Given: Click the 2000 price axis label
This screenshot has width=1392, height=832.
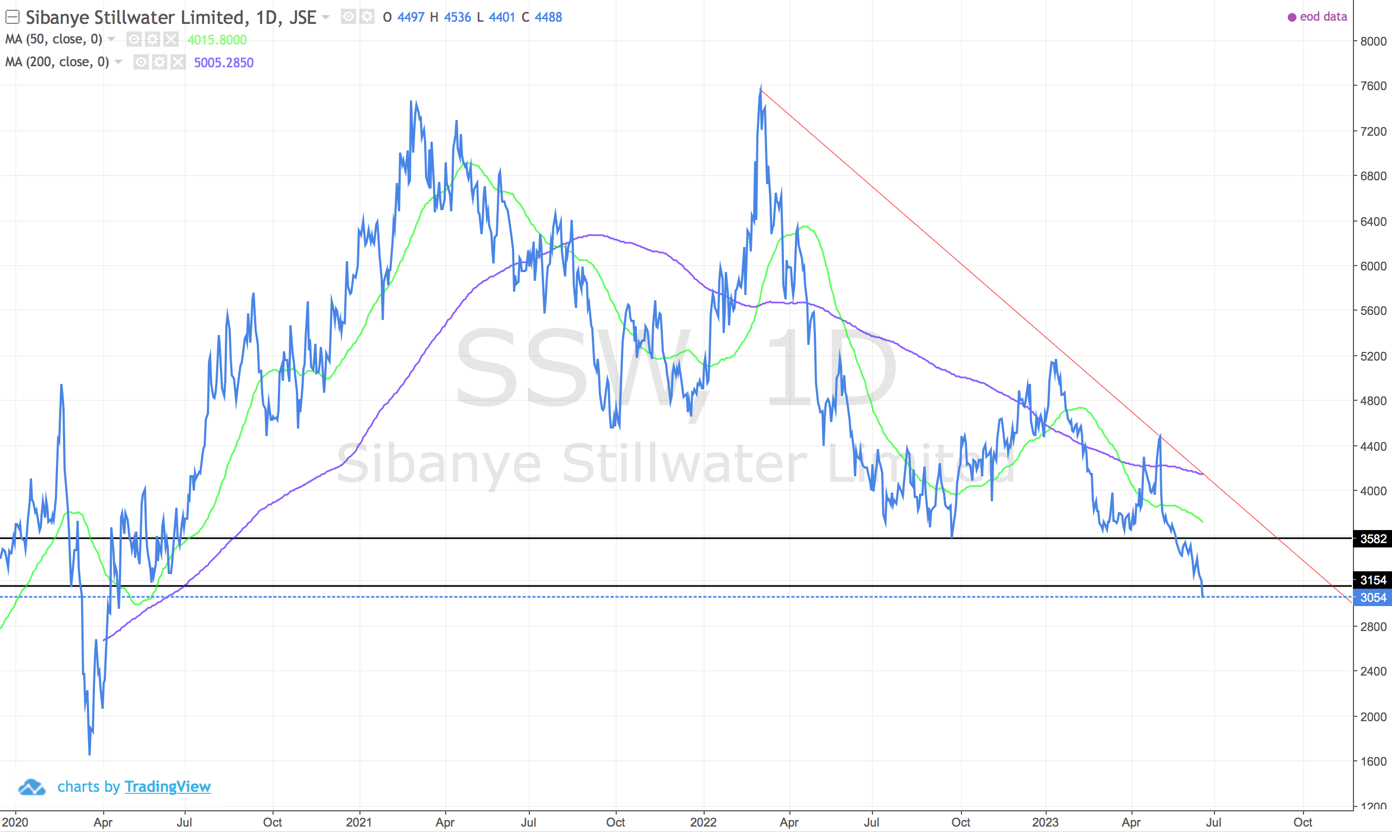Looking at the screenshot, I should click(x=1373, y=716).
